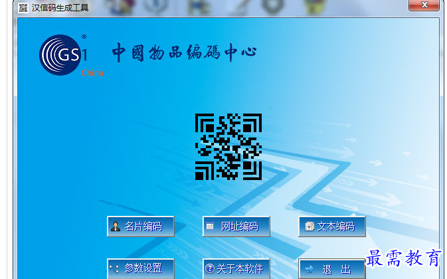Viewport: 447px width, 279px height.
Task: Click the GS1 China logo
Action: 71,55
